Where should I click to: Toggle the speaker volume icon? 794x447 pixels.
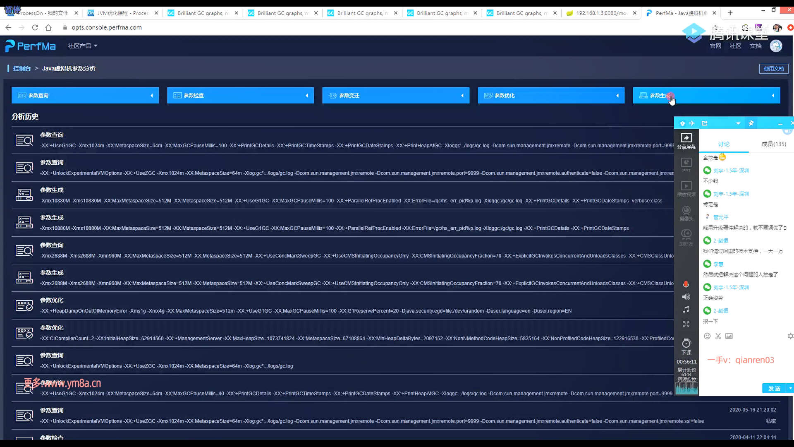click(686, 297)
